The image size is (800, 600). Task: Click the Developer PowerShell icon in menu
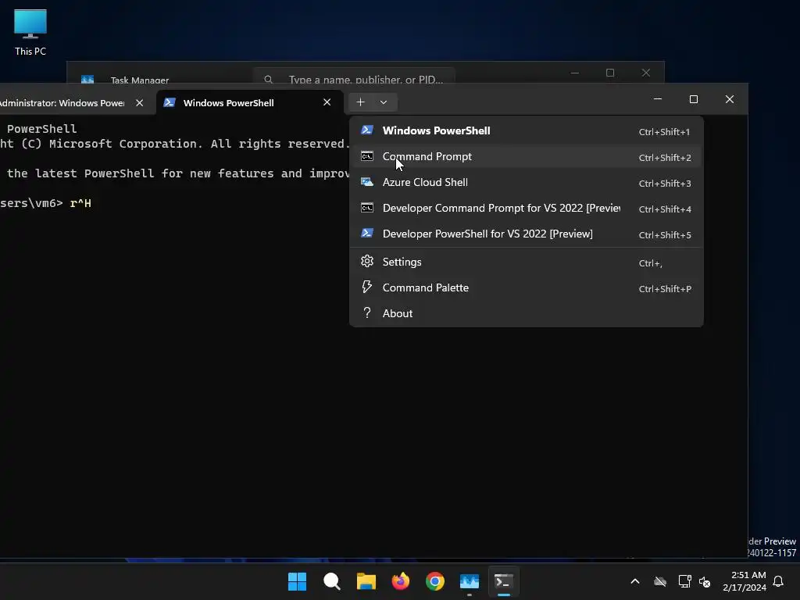pos(367,233)
